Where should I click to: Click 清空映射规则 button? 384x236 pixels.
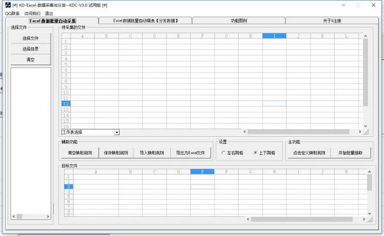tap(80, 153)
